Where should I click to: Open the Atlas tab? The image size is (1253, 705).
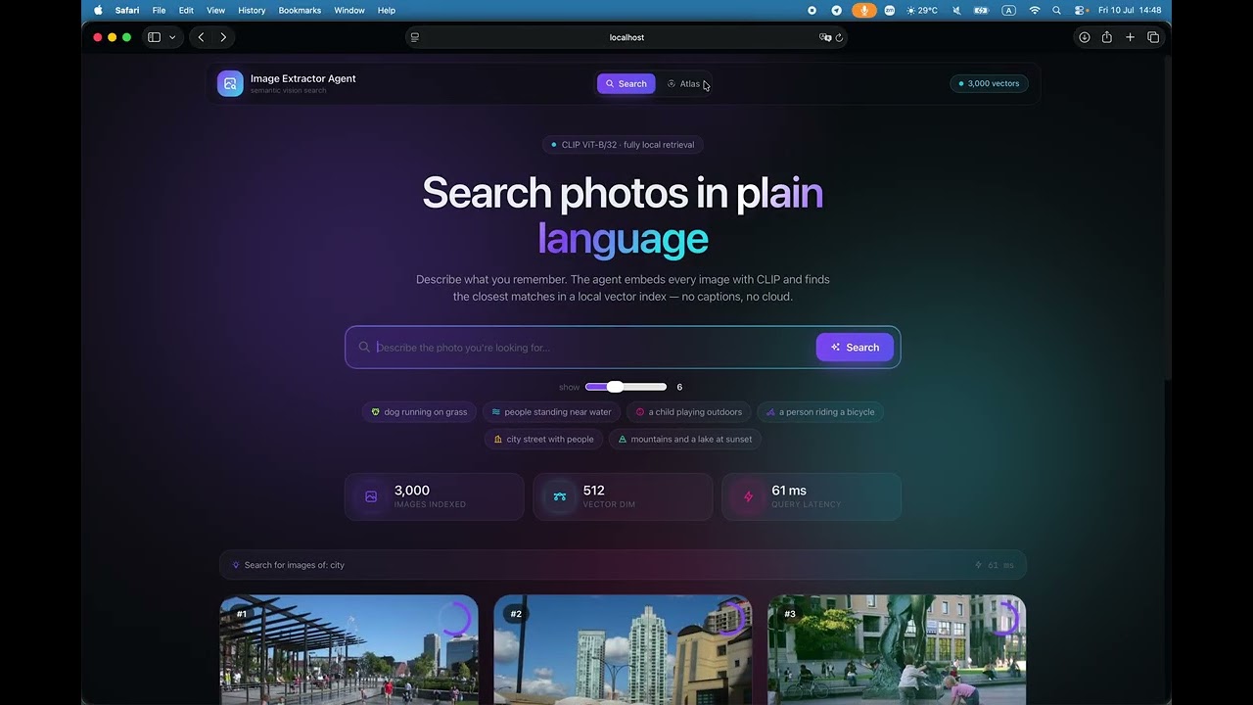684,84
